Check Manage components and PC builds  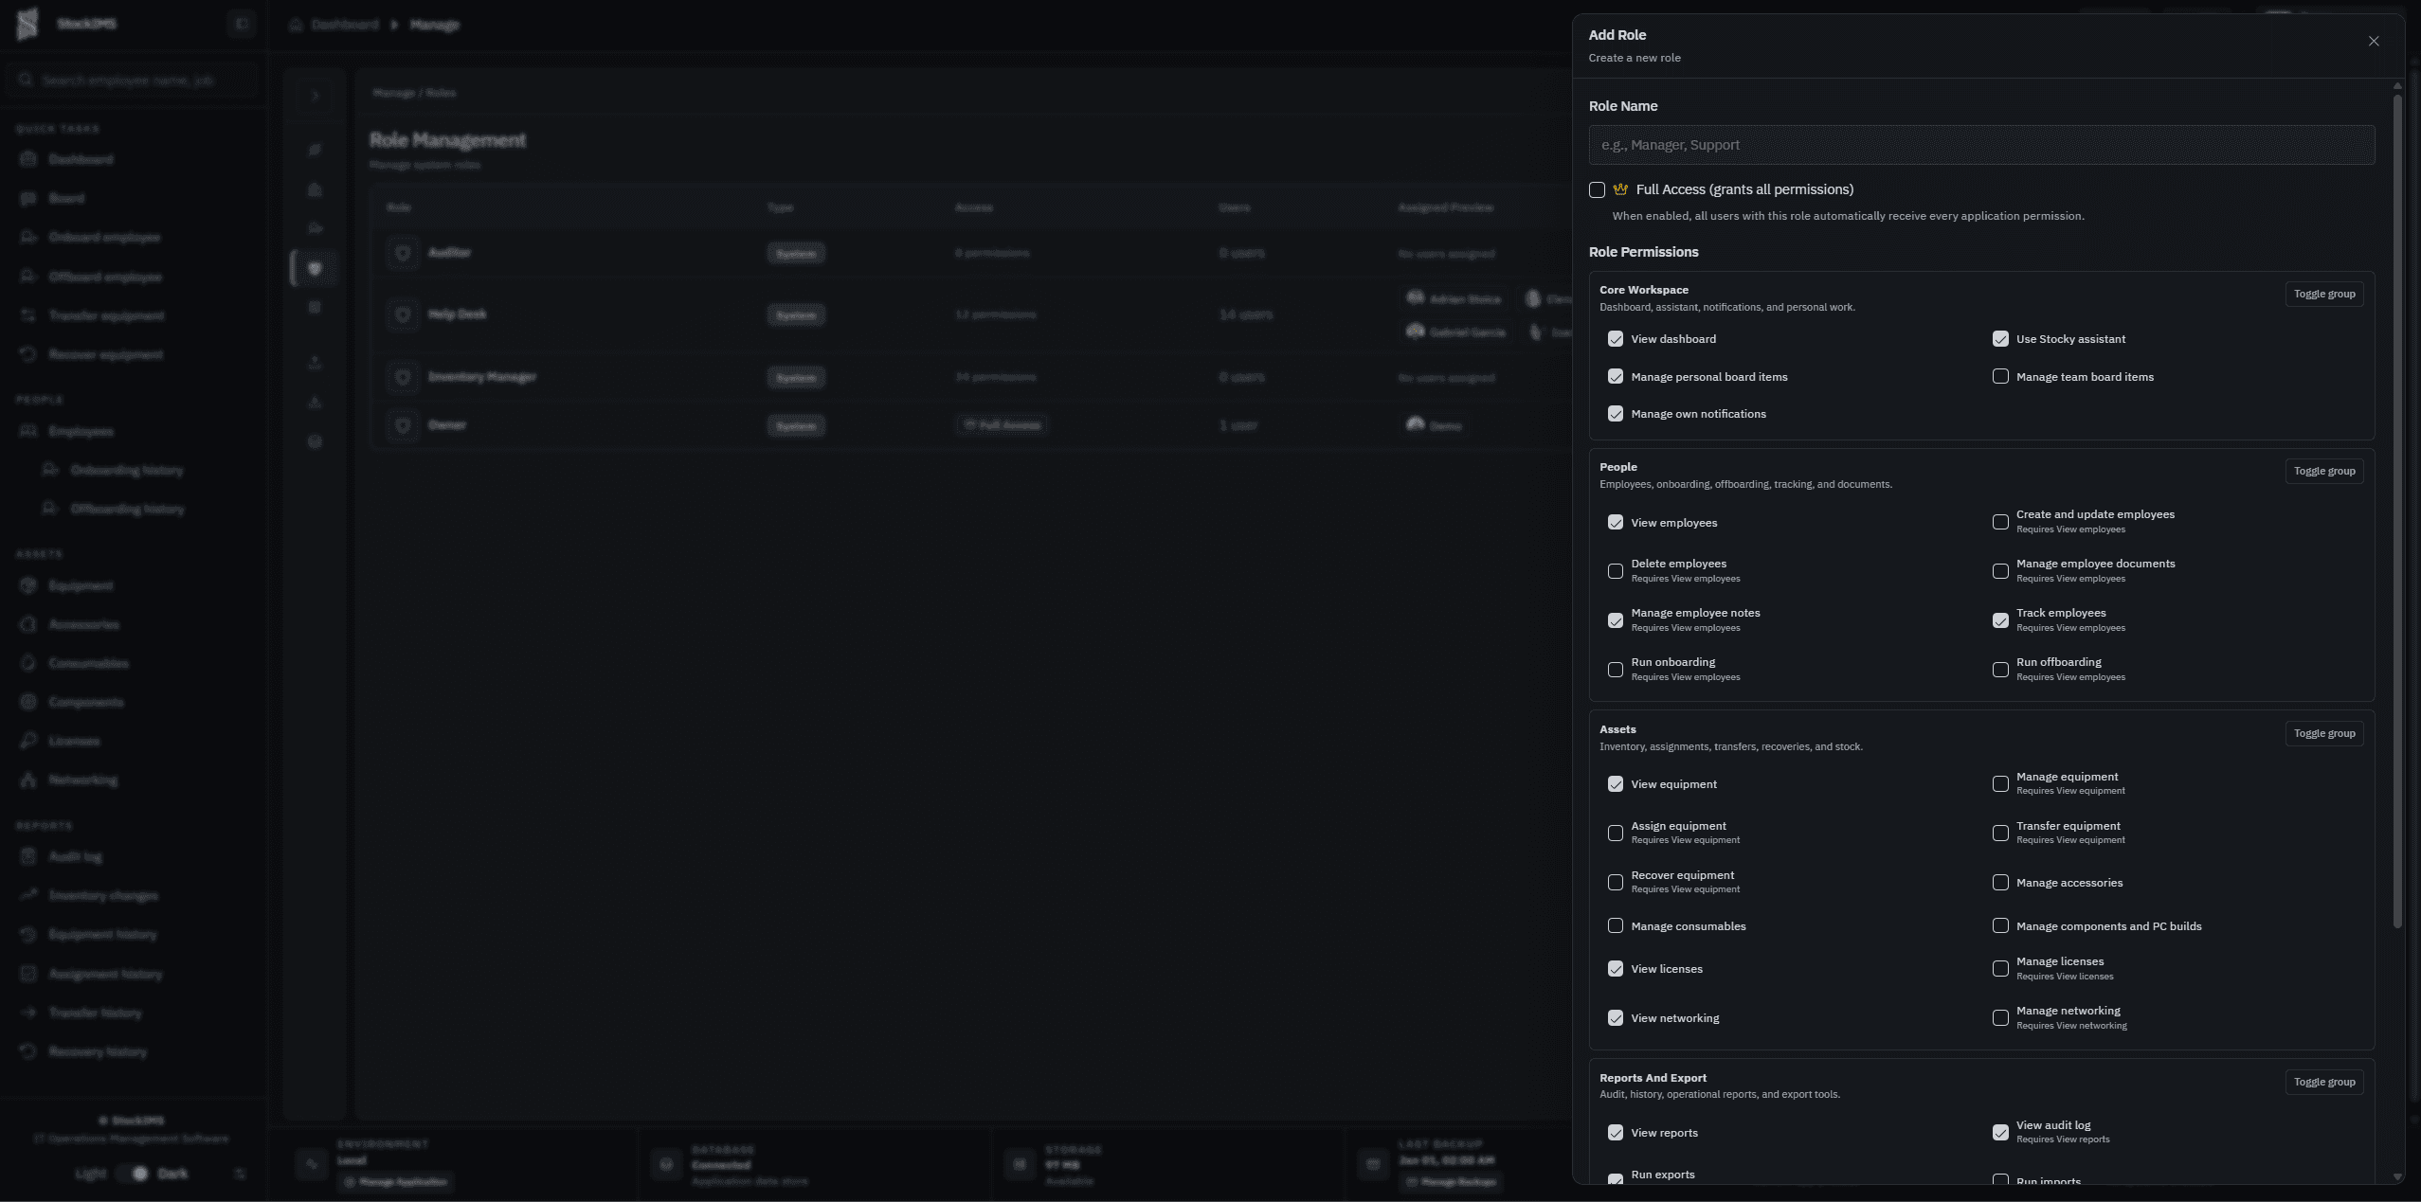click(1999, 925)
